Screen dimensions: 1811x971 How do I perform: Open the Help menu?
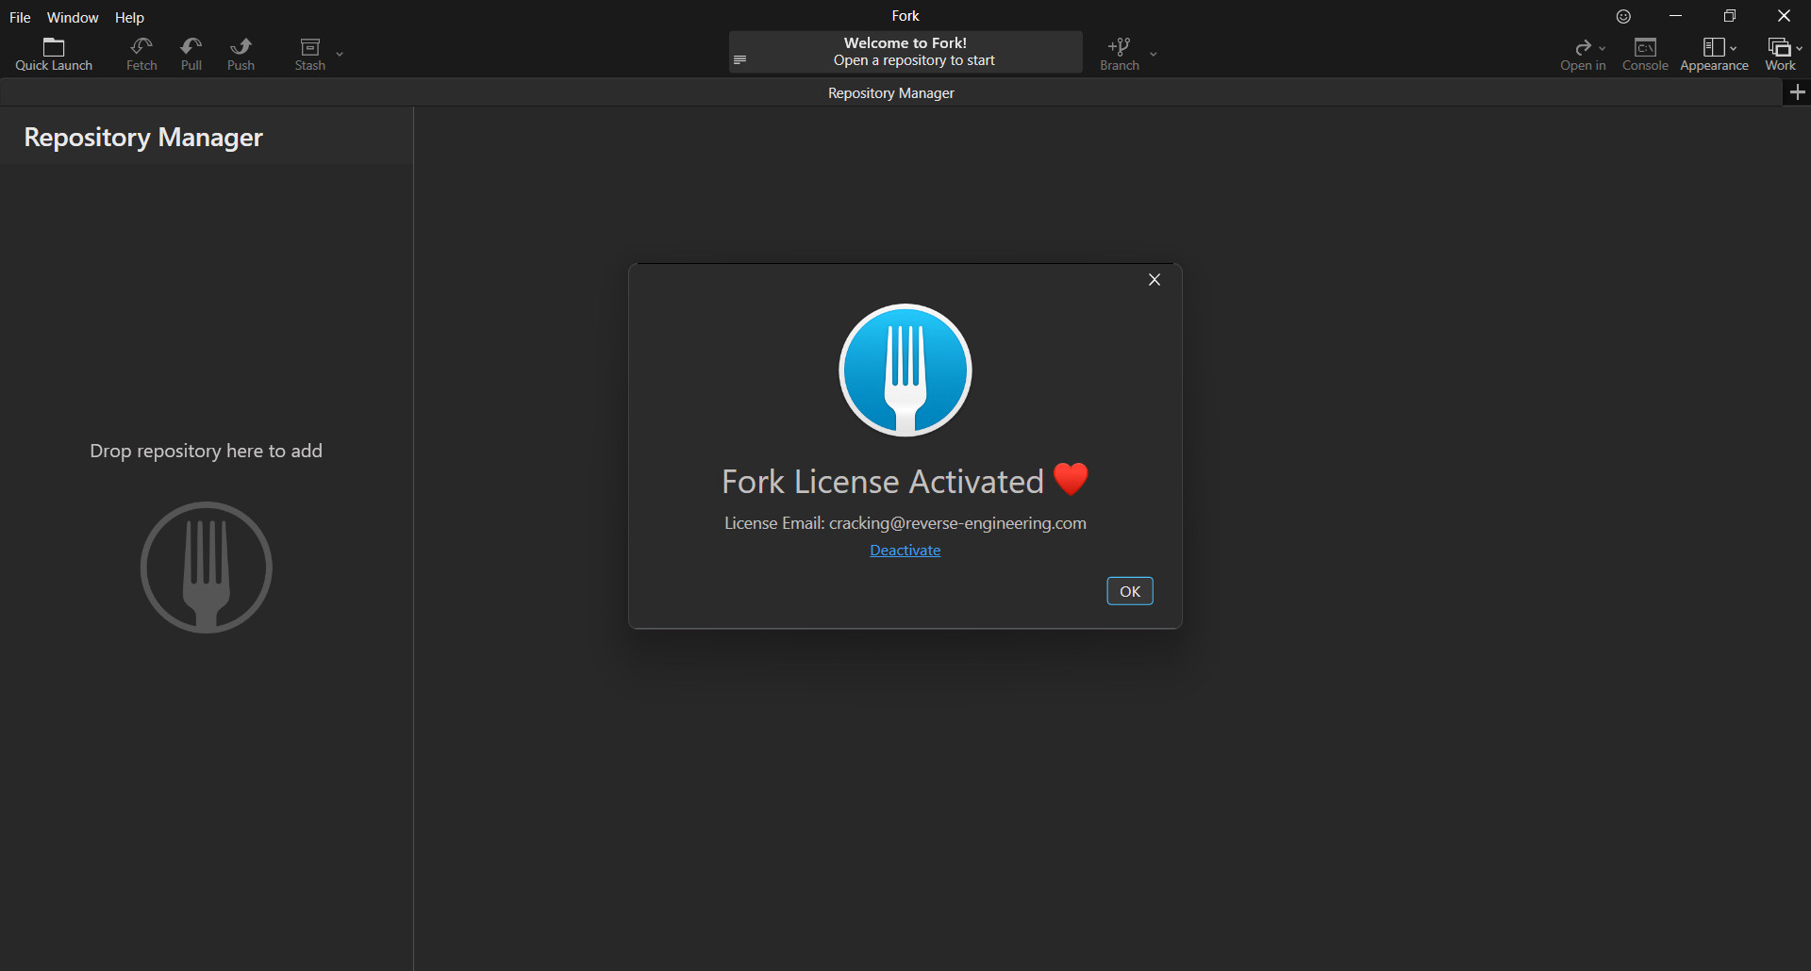(129, 17)
